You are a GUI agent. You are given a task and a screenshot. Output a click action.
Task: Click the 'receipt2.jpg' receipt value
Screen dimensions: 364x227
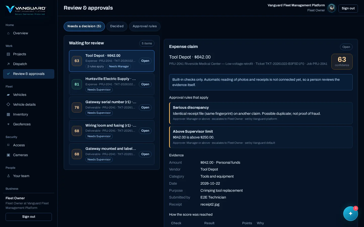pyautogui.click(x=210, y=205)
